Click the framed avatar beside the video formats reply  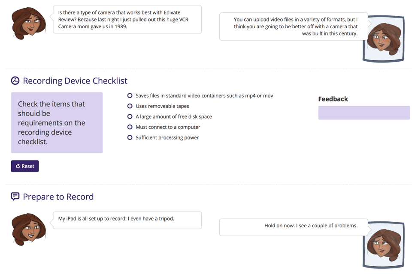click(383, 39)
